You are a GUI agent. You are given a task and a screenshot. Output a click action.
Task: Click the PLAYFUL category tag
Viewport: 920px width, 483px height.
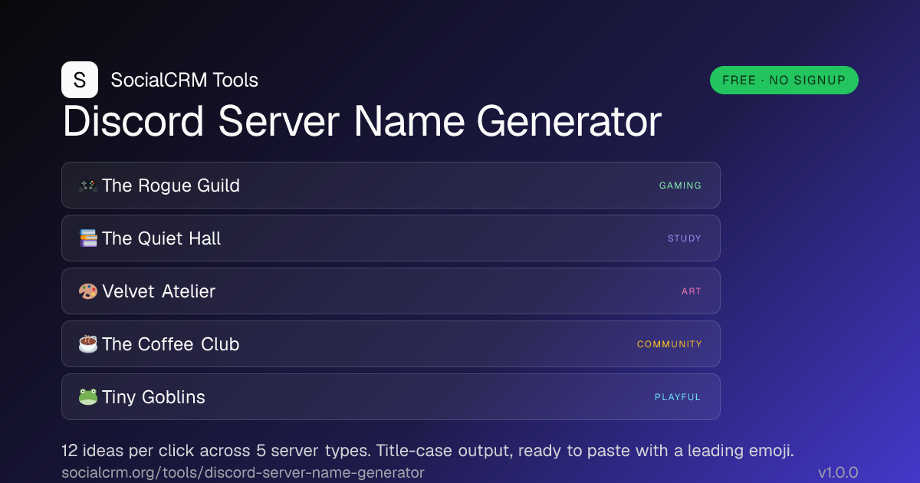tap(678, 397)
